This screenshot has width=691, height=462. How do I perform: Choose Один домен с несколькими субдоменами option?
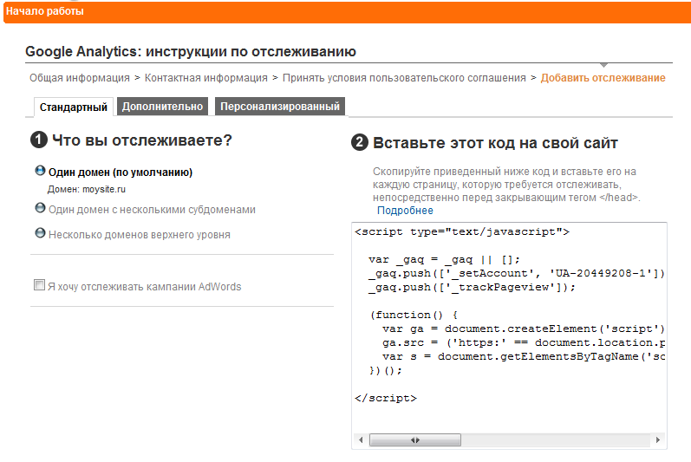click(x=40, y=209)
